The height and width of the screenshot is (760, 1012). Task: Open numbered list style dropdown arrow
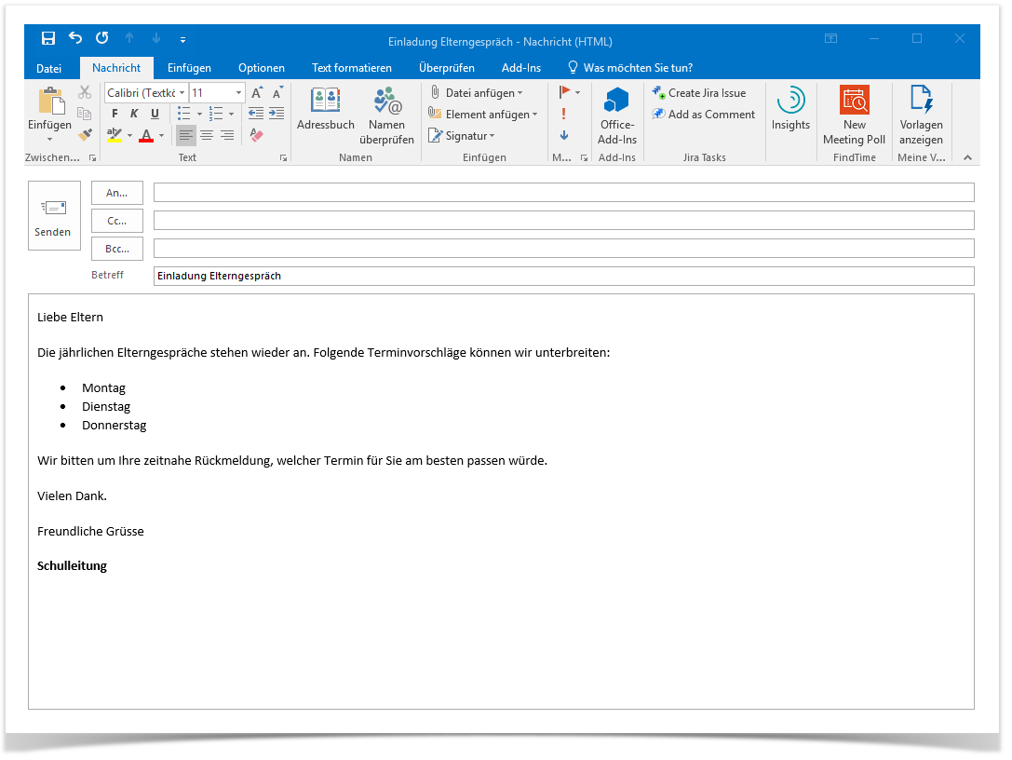[231, 115]
